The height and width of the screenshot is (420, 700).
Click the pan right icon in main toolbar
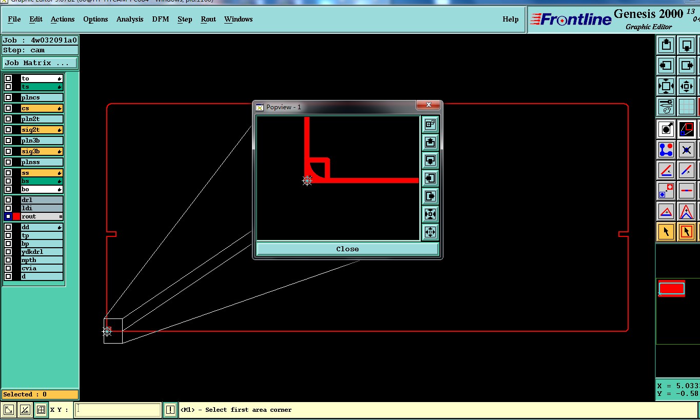(687, 66)
